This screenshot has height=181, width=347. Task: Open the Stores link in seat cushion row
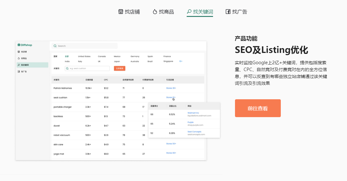coord(171,97)
